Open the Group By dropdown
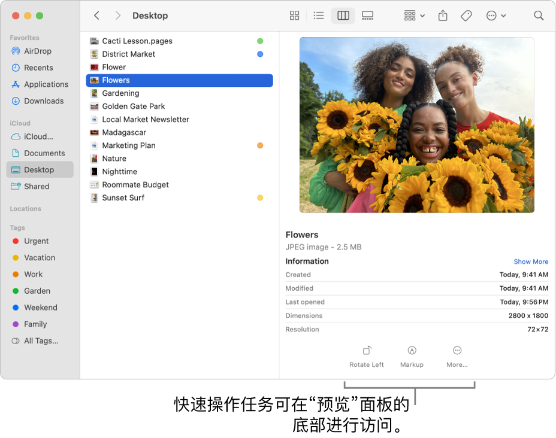This screenshot has width=556, height=438. point(414,16)
